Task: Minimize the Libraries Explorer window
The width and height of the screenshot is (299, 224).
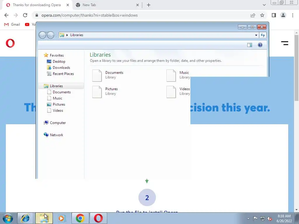Action: [242, 27]
